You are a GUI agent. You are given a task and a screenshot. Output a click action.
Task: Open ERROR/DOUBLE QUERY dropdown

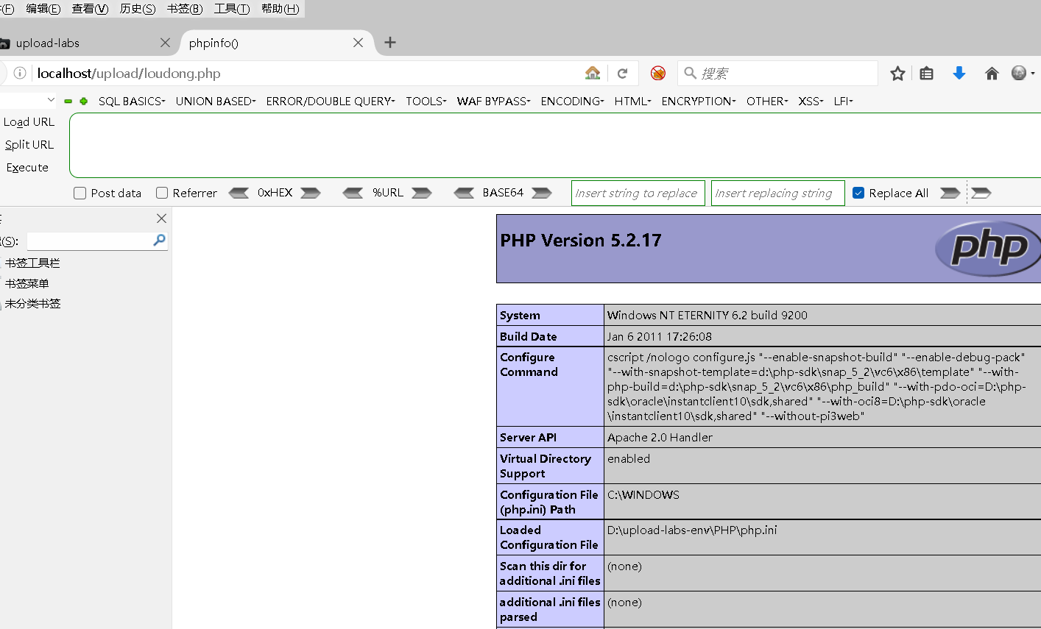click(x=331, y=102)
